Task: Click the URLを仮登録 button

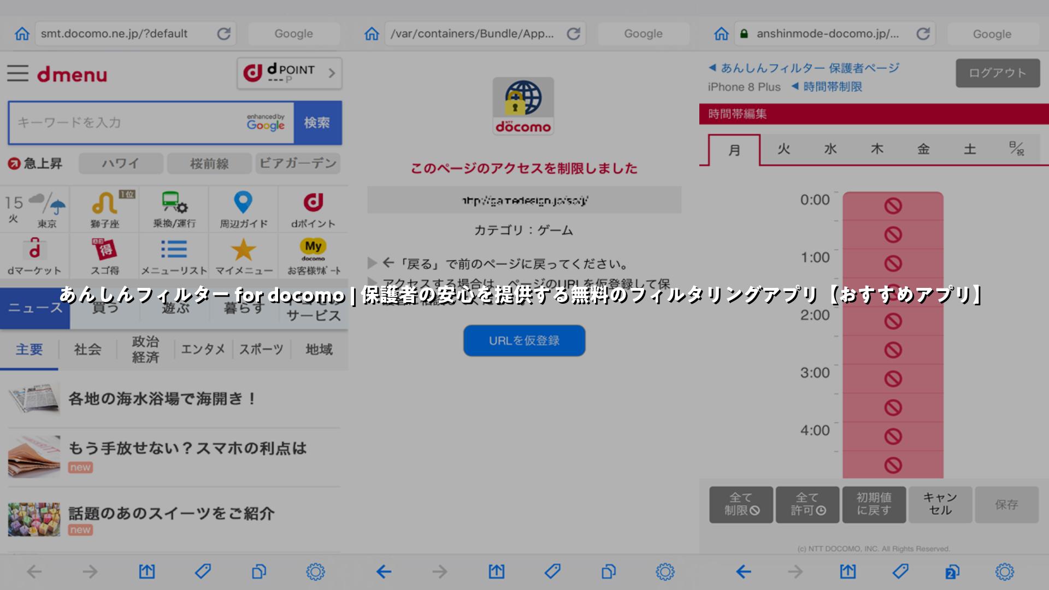Action: point(524,341)
